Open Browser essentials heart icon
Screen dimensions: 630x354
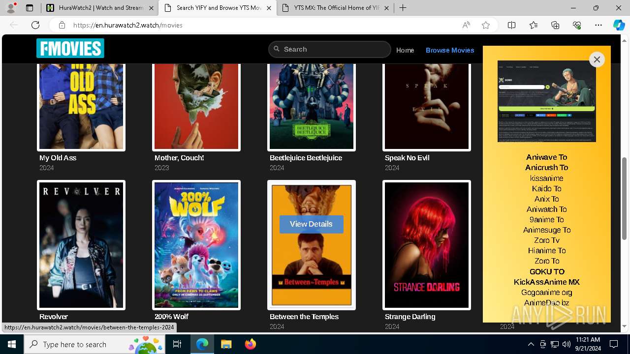tap(577, 25)
